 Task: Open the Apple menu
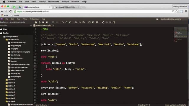[4, 1]
